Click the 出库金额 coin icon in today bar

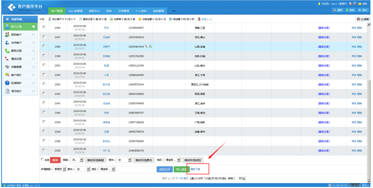tap(140, 19)
